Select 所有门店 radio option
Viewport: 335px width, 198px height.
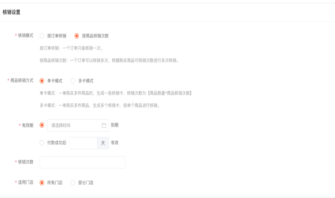tap(42, 183)
